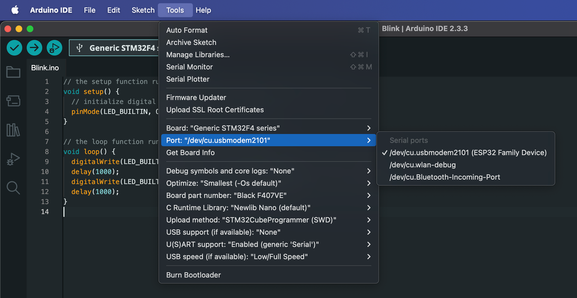Click the Verify checkmark button
The height and width of the screenshot is (298, 577).
point(14,48)
